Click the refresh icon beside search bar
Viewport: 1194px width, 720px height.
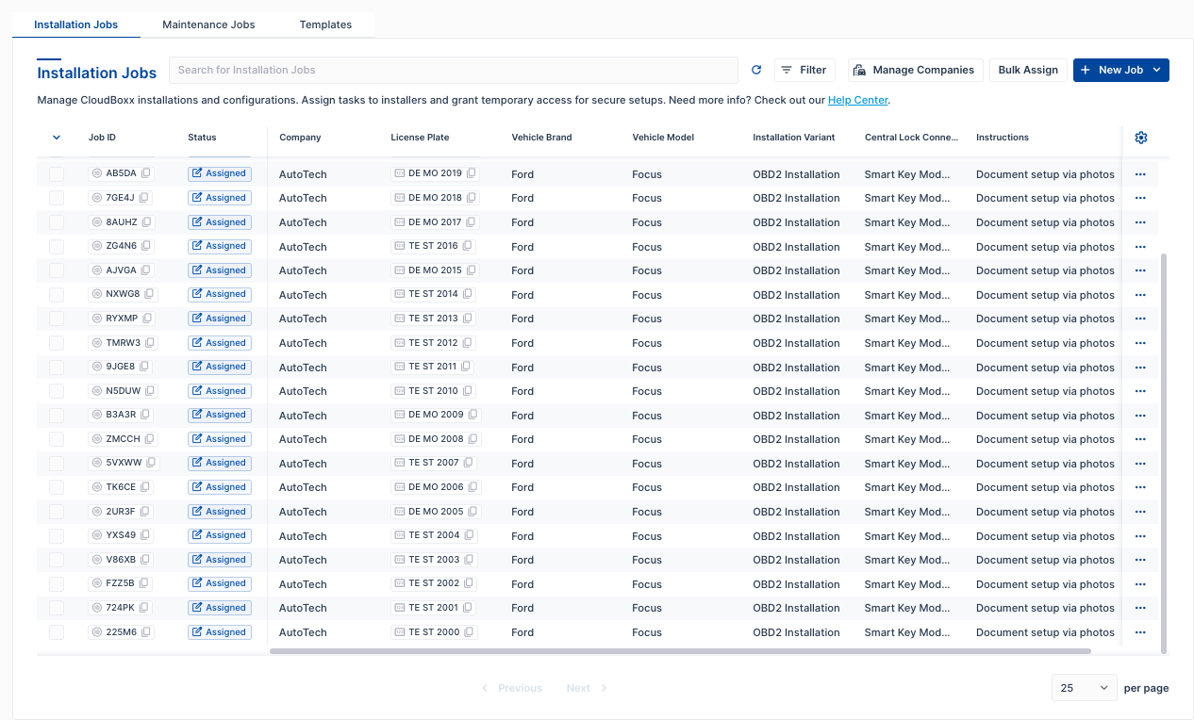coord(756,70)
